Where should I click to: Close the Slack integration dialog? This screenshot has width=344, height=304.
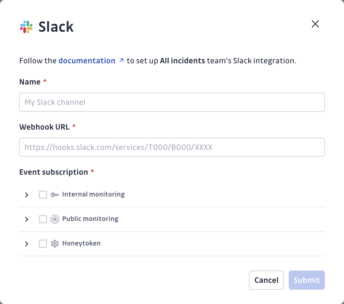(315, 24)
